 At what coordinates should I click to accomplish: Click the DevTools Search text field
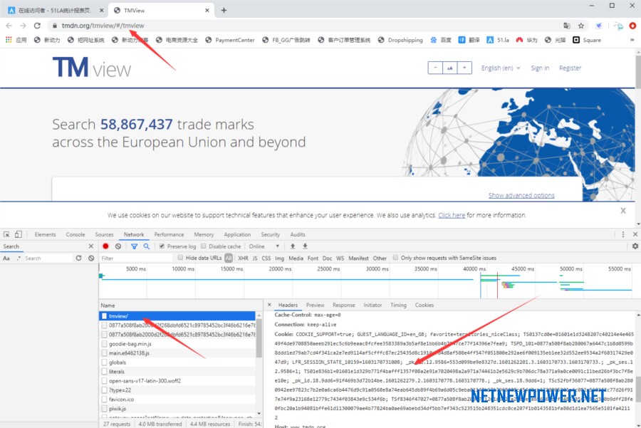48,259
